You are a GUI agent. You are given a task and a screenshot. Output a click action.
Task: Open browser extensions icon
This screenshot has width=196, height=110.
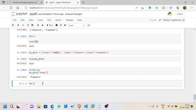click(x=164, y=8)
